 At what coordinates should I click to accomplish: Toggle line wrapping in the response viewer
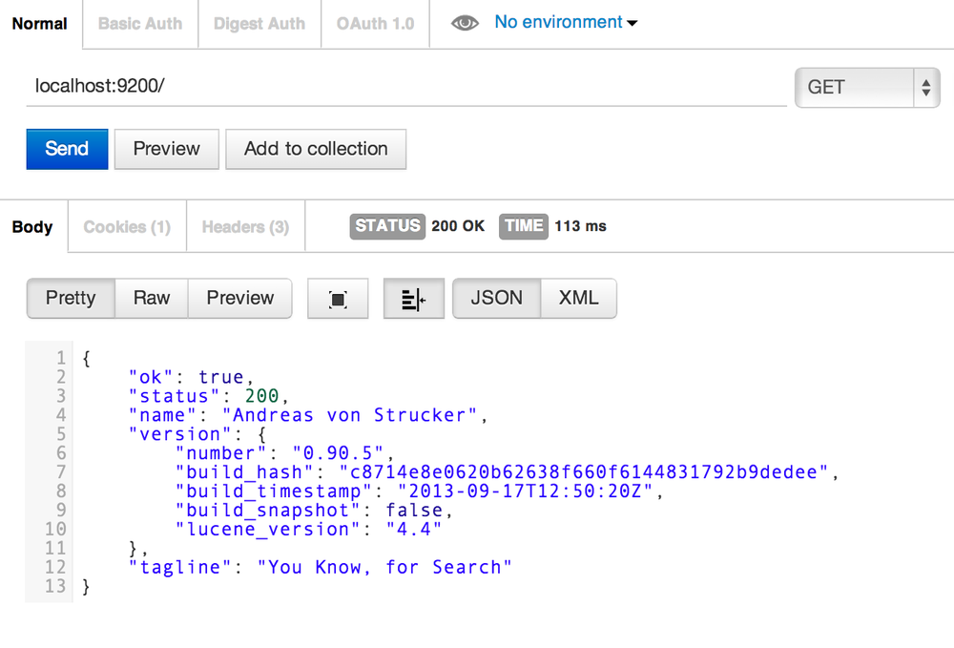click(413, 298)
